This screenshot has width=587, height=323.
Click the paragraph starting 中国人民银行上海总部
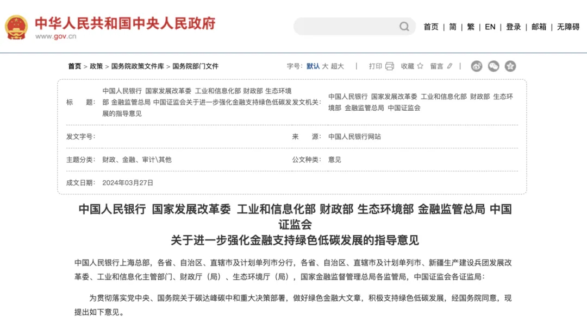coord(293,270)
